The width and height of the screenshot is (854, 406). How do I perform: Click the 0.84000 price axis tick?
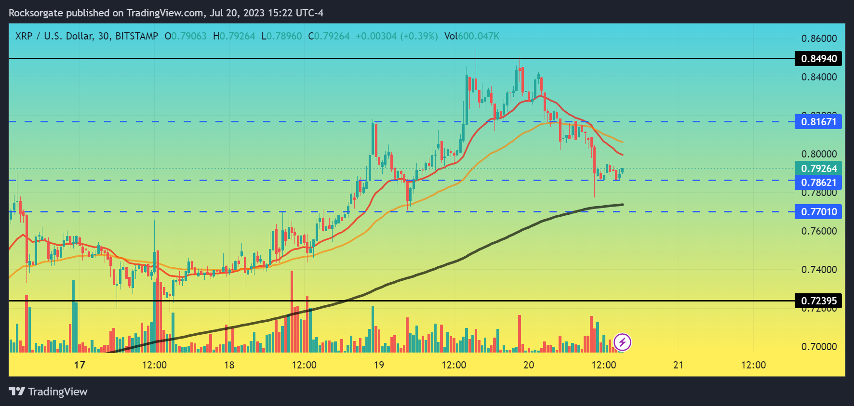coord(819,77)
